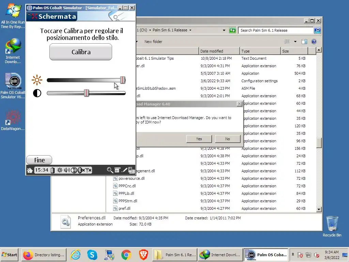Viewport: 349px width, 262px height.
Task: Launch Google Chrome from taskbar
Action: point(126,254)
